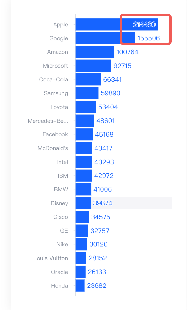Screen dimensions: 187x310
Task: Click the Mercedes-Be... axis label
Action: coord(48,121)
